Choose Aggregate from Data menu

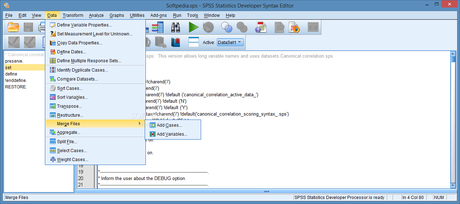[95, 132]
